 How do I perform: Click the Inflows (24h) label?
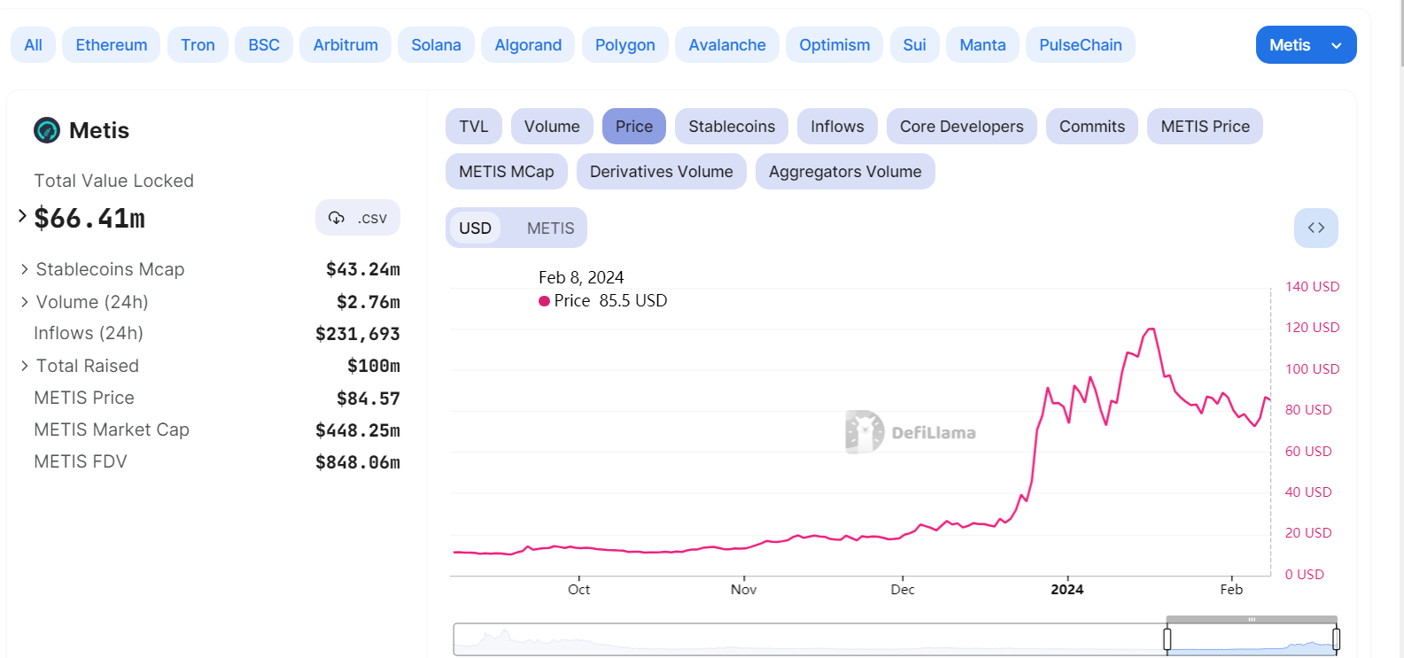pos(89,333)
